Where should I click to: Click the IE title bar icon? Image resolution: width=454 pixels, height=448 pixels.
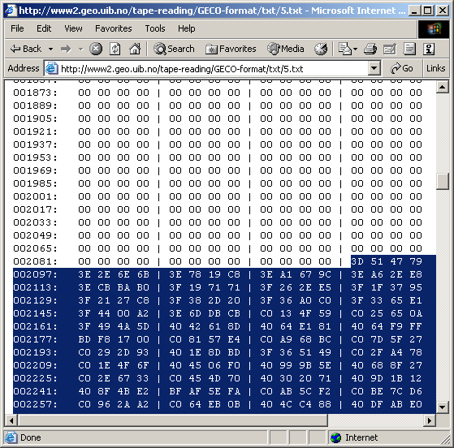[x=11, y=11]
